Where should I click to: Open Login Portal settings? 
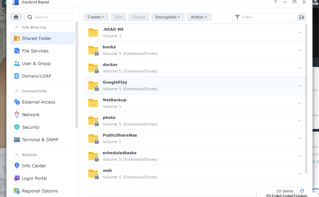click(42, 178)
